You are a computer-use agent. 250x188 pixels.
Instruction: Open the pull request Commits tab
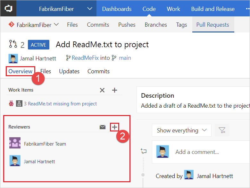click(98, 71)
